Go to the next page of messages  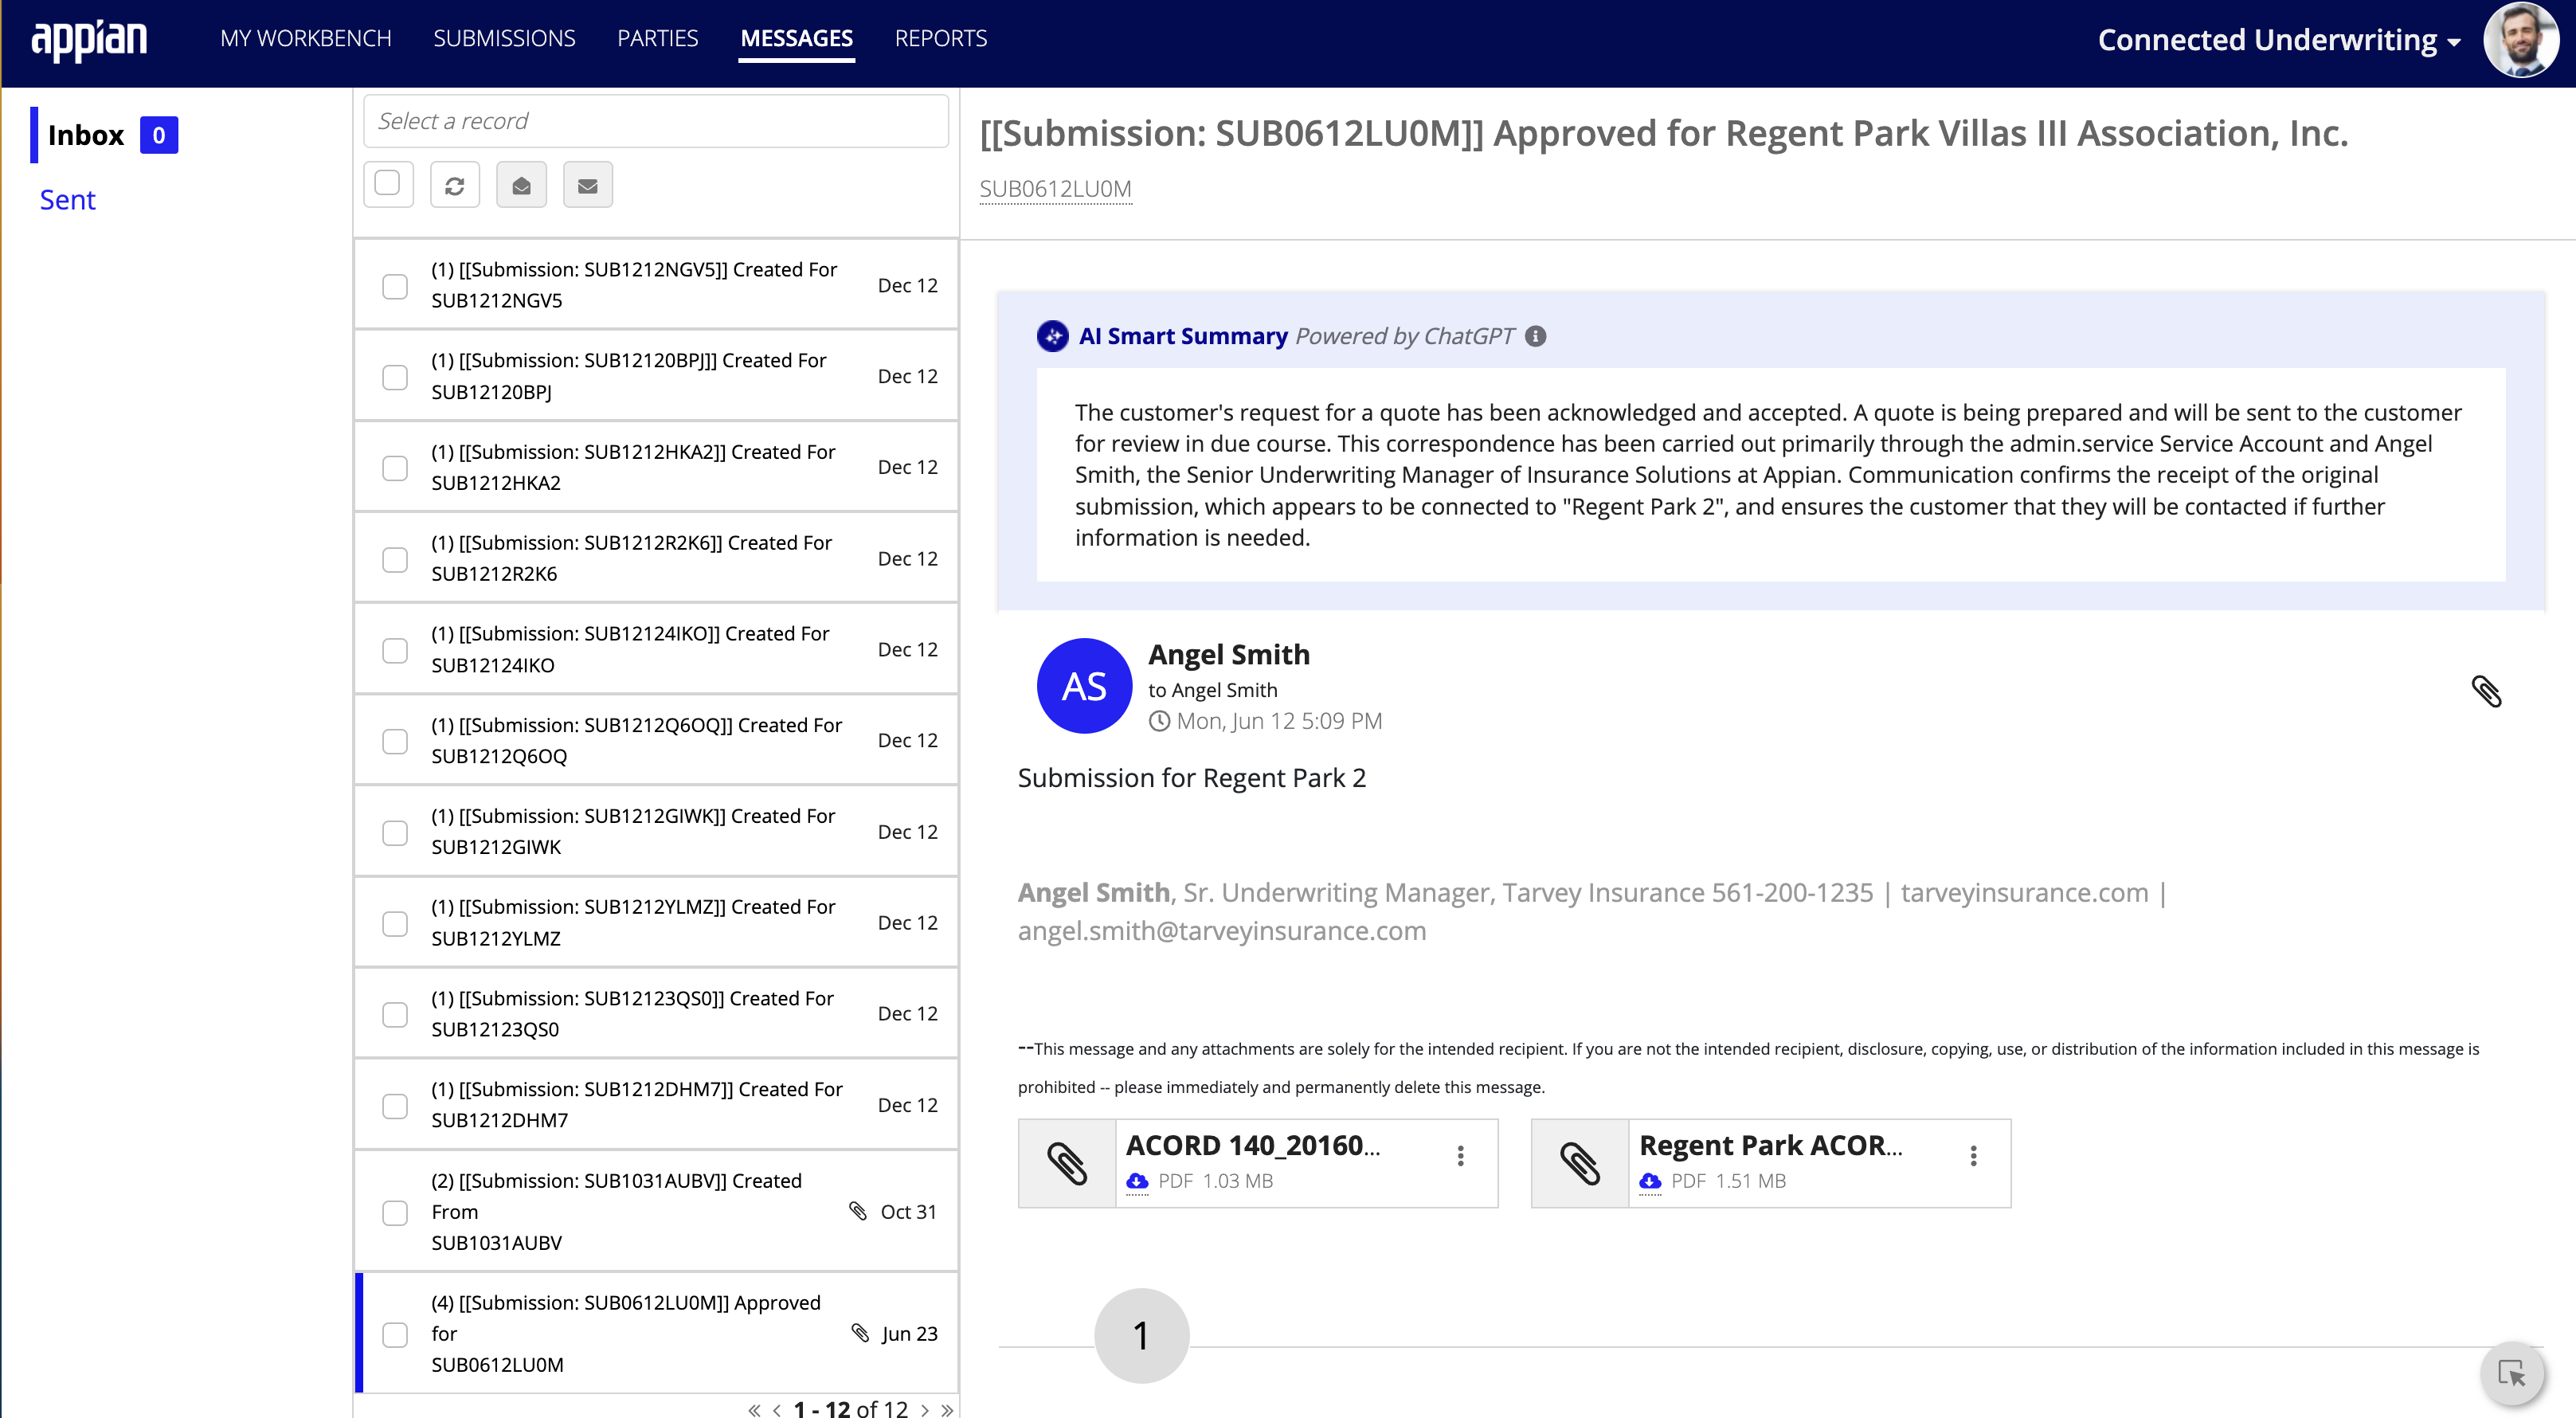925,1409
